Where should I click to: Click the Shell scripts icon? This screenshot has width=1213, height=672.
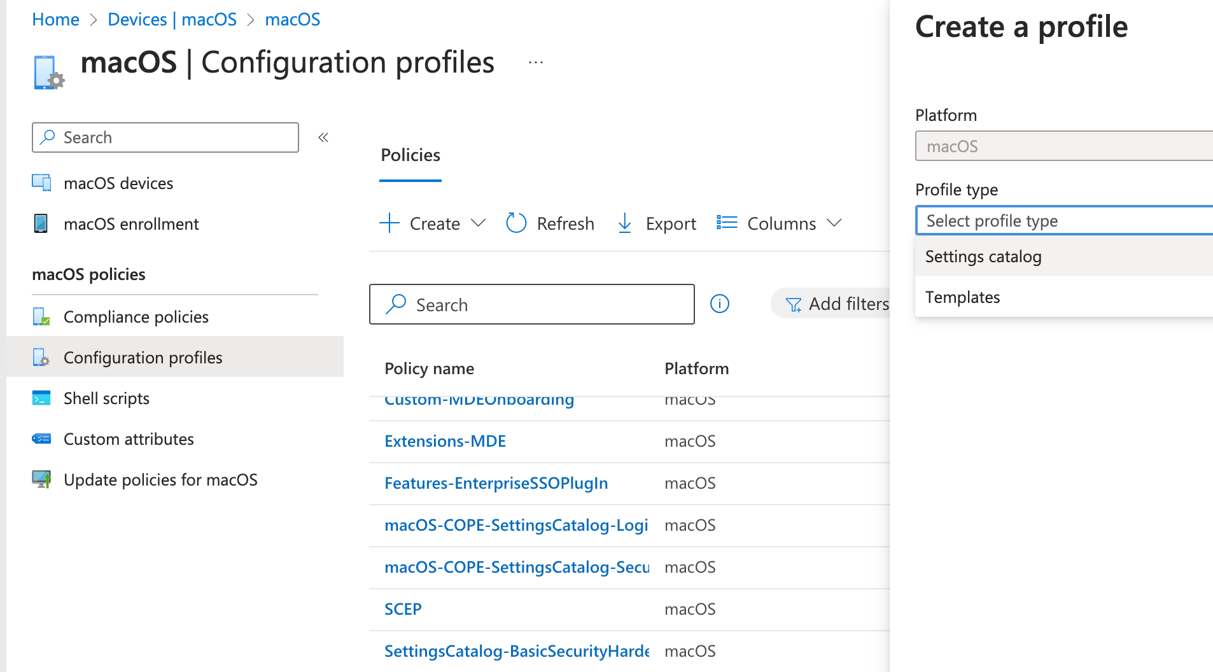tap(41, 398)
